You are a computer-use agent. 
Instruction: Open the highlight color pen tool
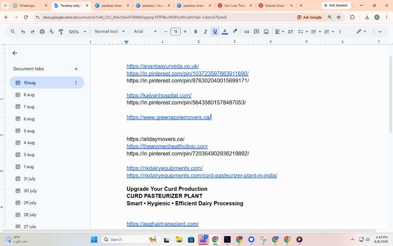coord(235,31)
